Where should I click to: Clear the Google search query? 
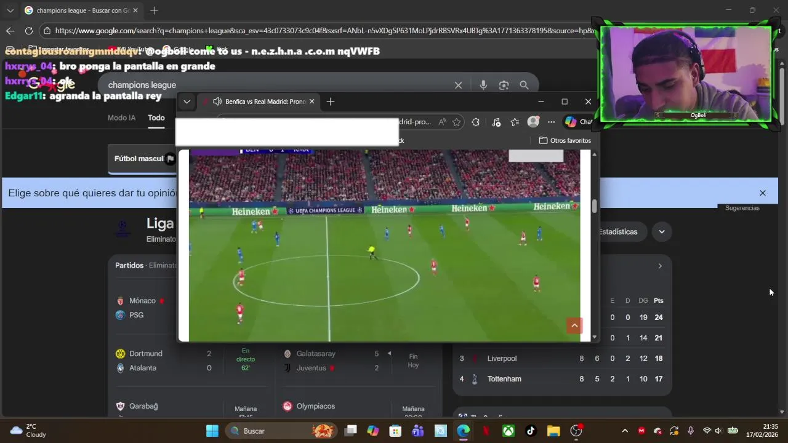(x=458, y=86)
